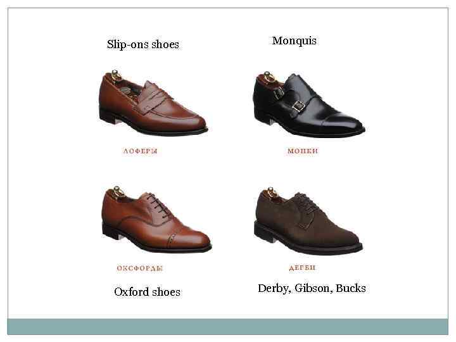Click the red 'ОКСФОРДЫ' label
The height and width of the screenshot is (342, 456).
tap(139, 268)
